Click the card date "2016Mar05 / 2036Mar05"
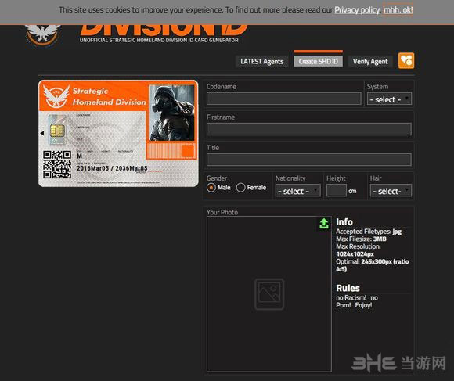This screenshot has height=381, width=454. [x=112, y=168]
